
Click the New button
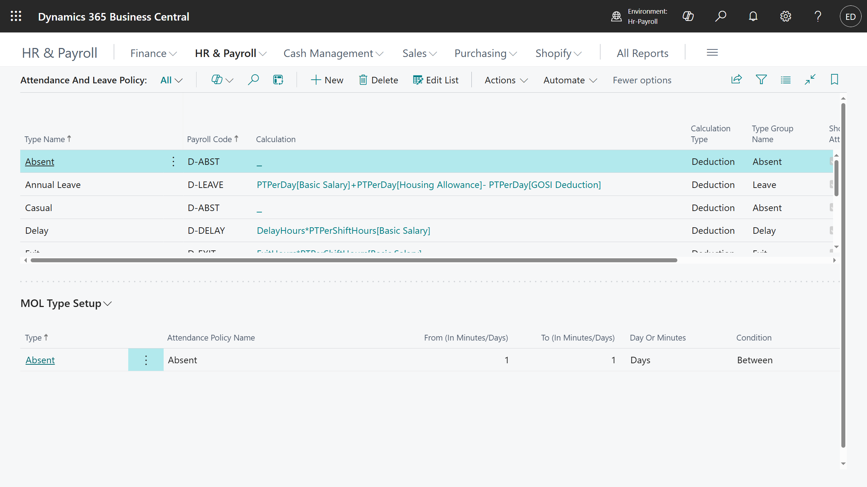[x=327, y=80]
